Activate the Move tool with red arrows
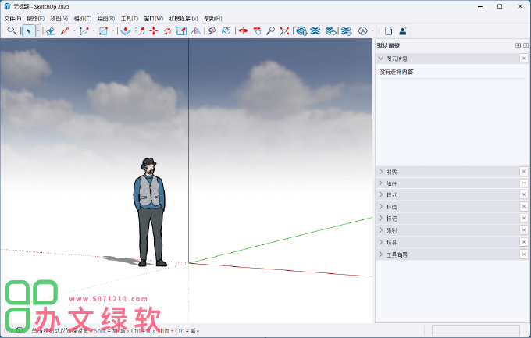531x338 pixels. (x=154, y=31)
